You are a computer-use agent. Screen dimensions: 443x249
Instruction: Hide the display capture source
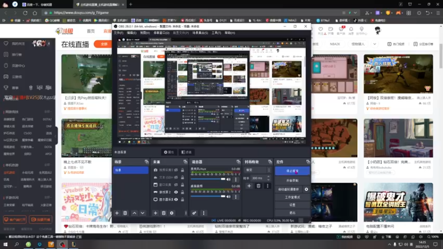point(176,199)
